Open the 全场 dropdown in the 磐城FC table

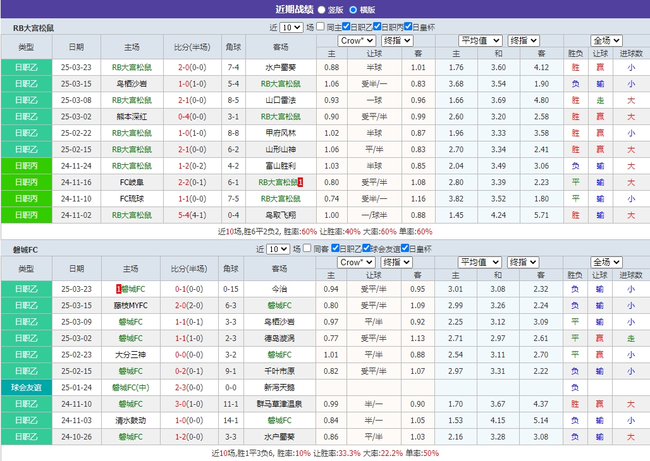[605, 262]
